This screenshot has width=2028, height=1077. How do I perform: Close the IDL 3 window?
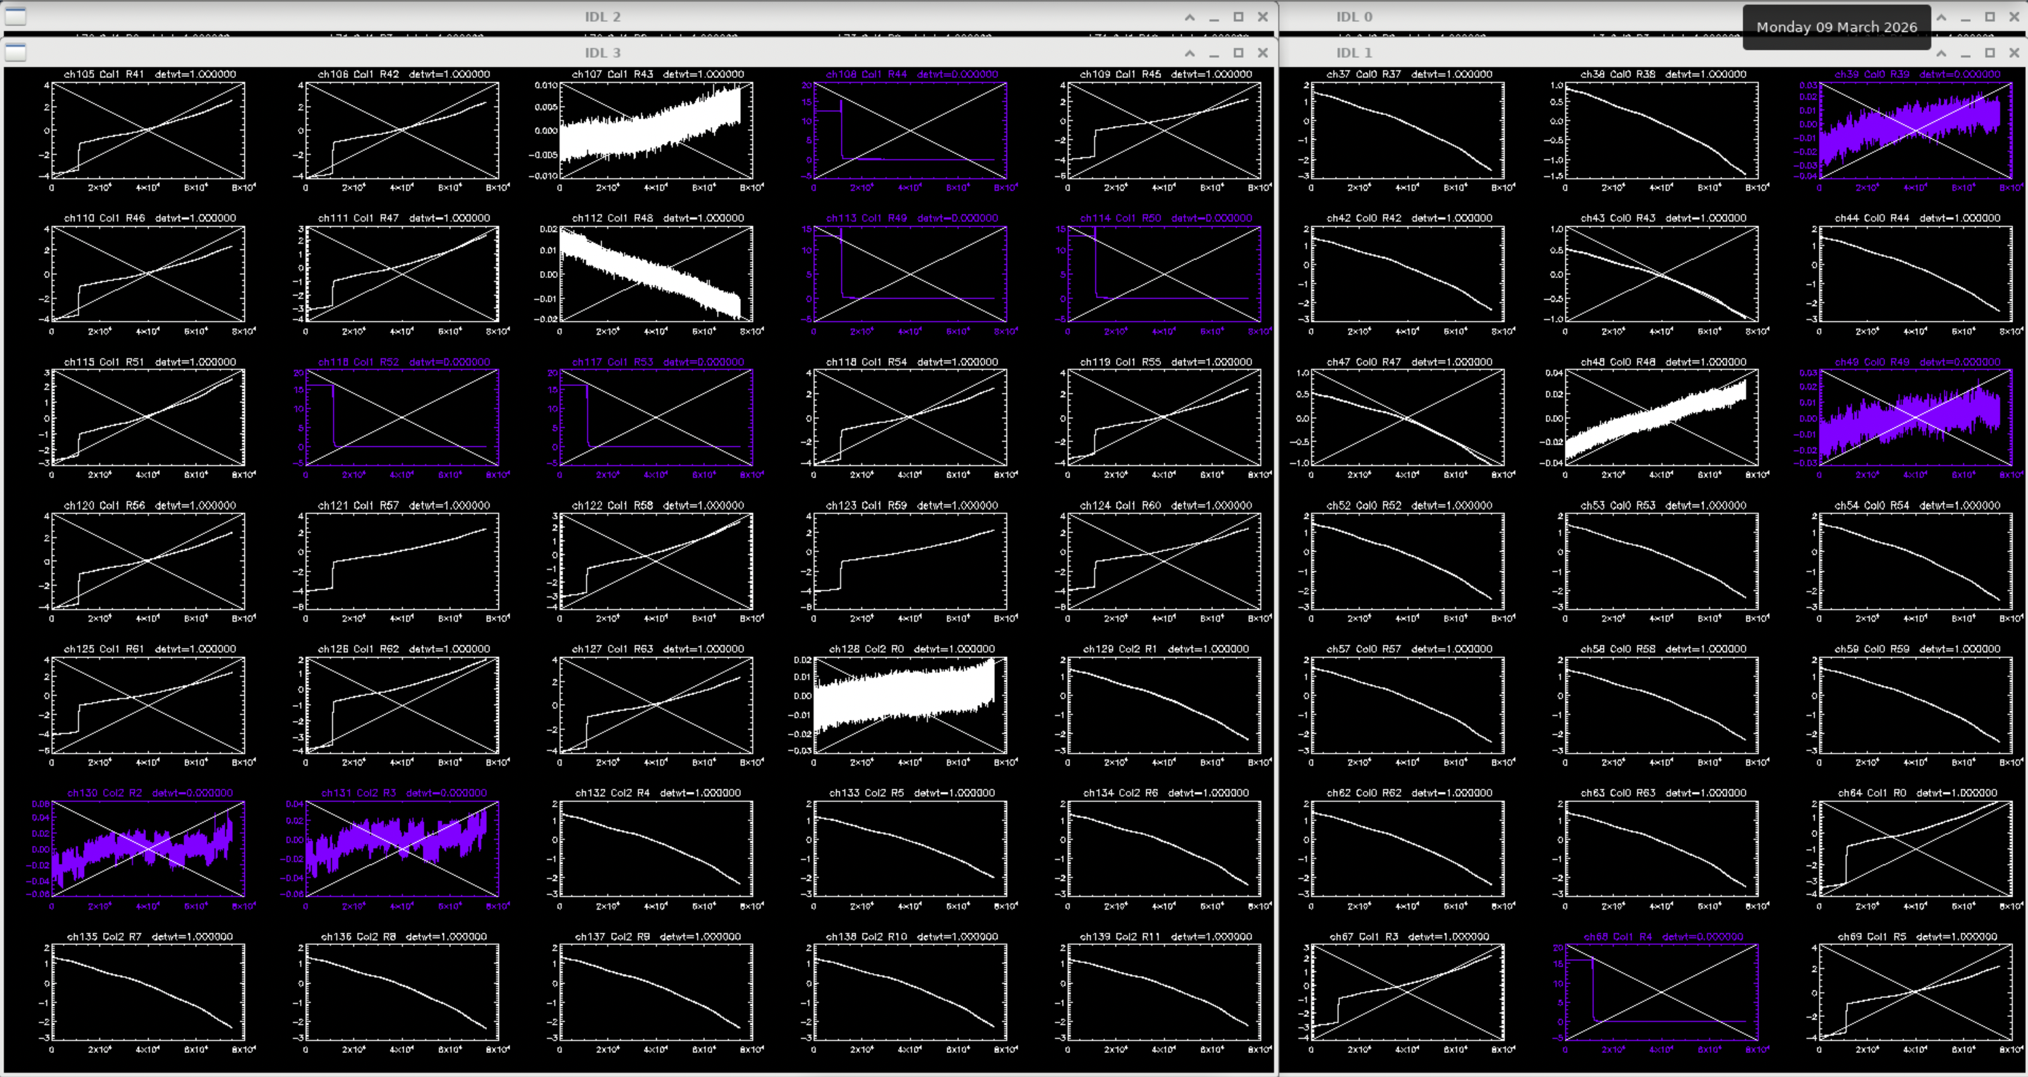1263,53
